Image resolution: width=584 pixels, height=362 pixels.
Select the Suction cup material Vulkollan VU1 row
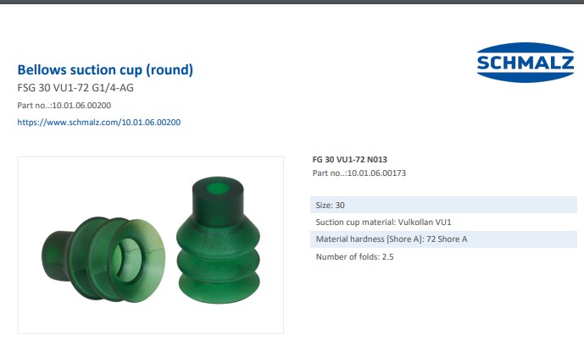pos(443,222)
